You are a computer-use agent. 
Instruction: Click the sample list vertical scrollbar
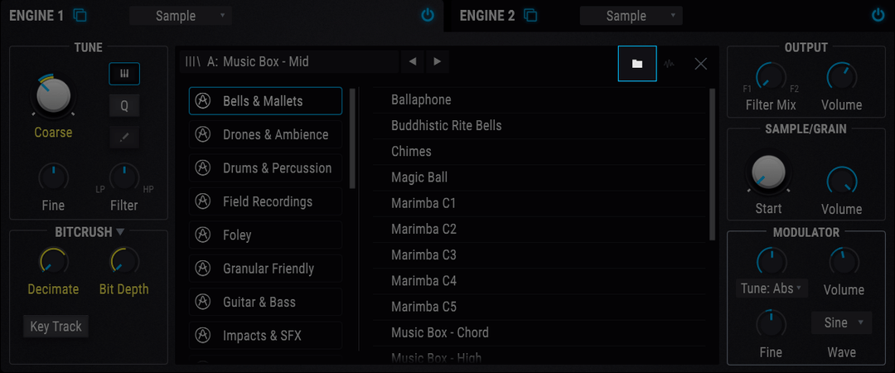712,164
